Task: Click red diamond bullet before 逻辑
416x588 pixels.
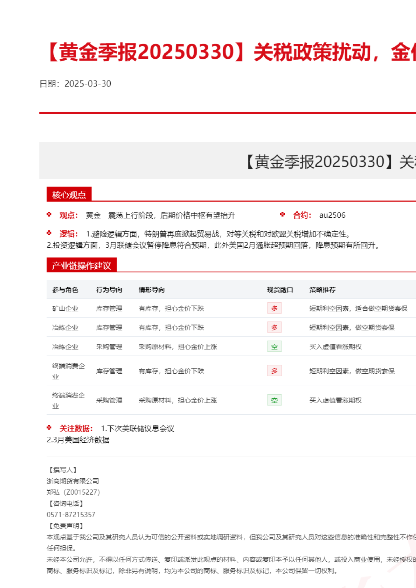Action: (49, 233)
